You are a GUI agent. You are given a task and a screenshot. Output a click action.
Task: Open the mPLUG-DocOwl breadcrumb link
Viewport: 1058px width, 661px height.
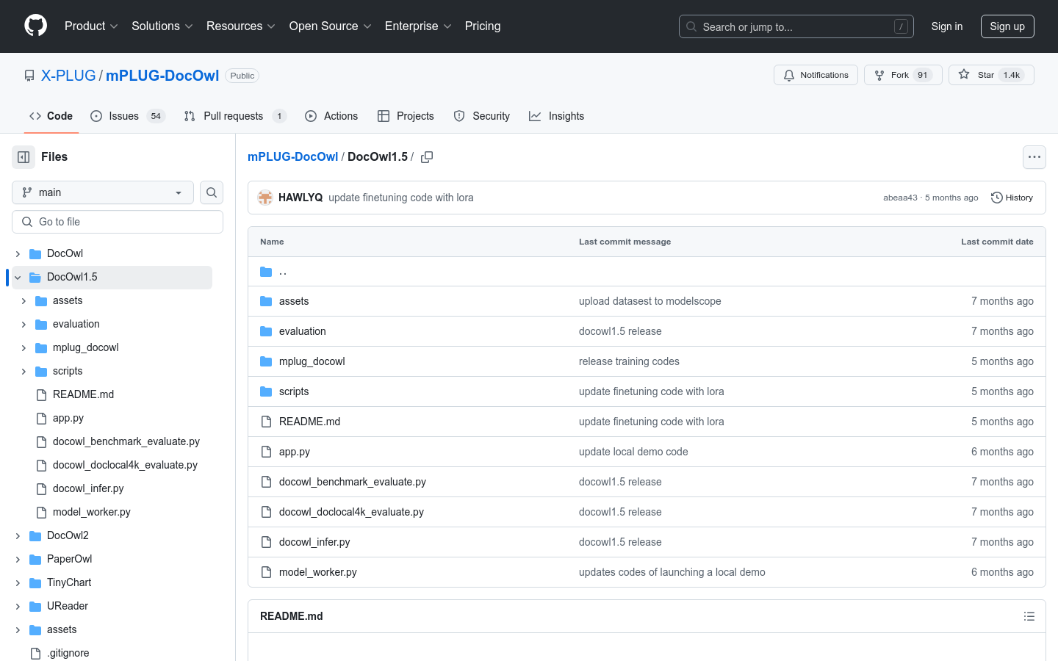(x=292, y=157)
